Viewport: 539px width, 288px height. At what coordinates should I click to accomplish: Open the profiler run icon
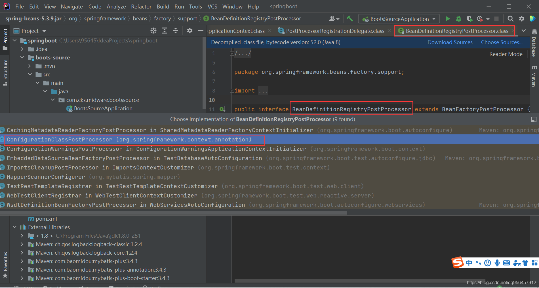click(x=480, y=19)
